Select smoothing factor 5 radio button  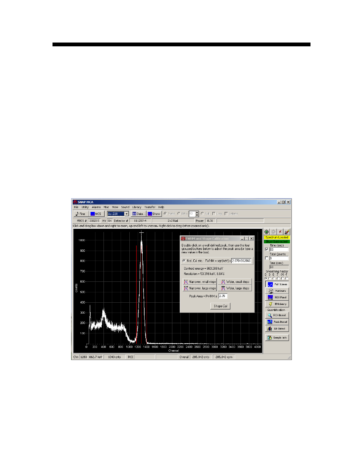[274, 278]
